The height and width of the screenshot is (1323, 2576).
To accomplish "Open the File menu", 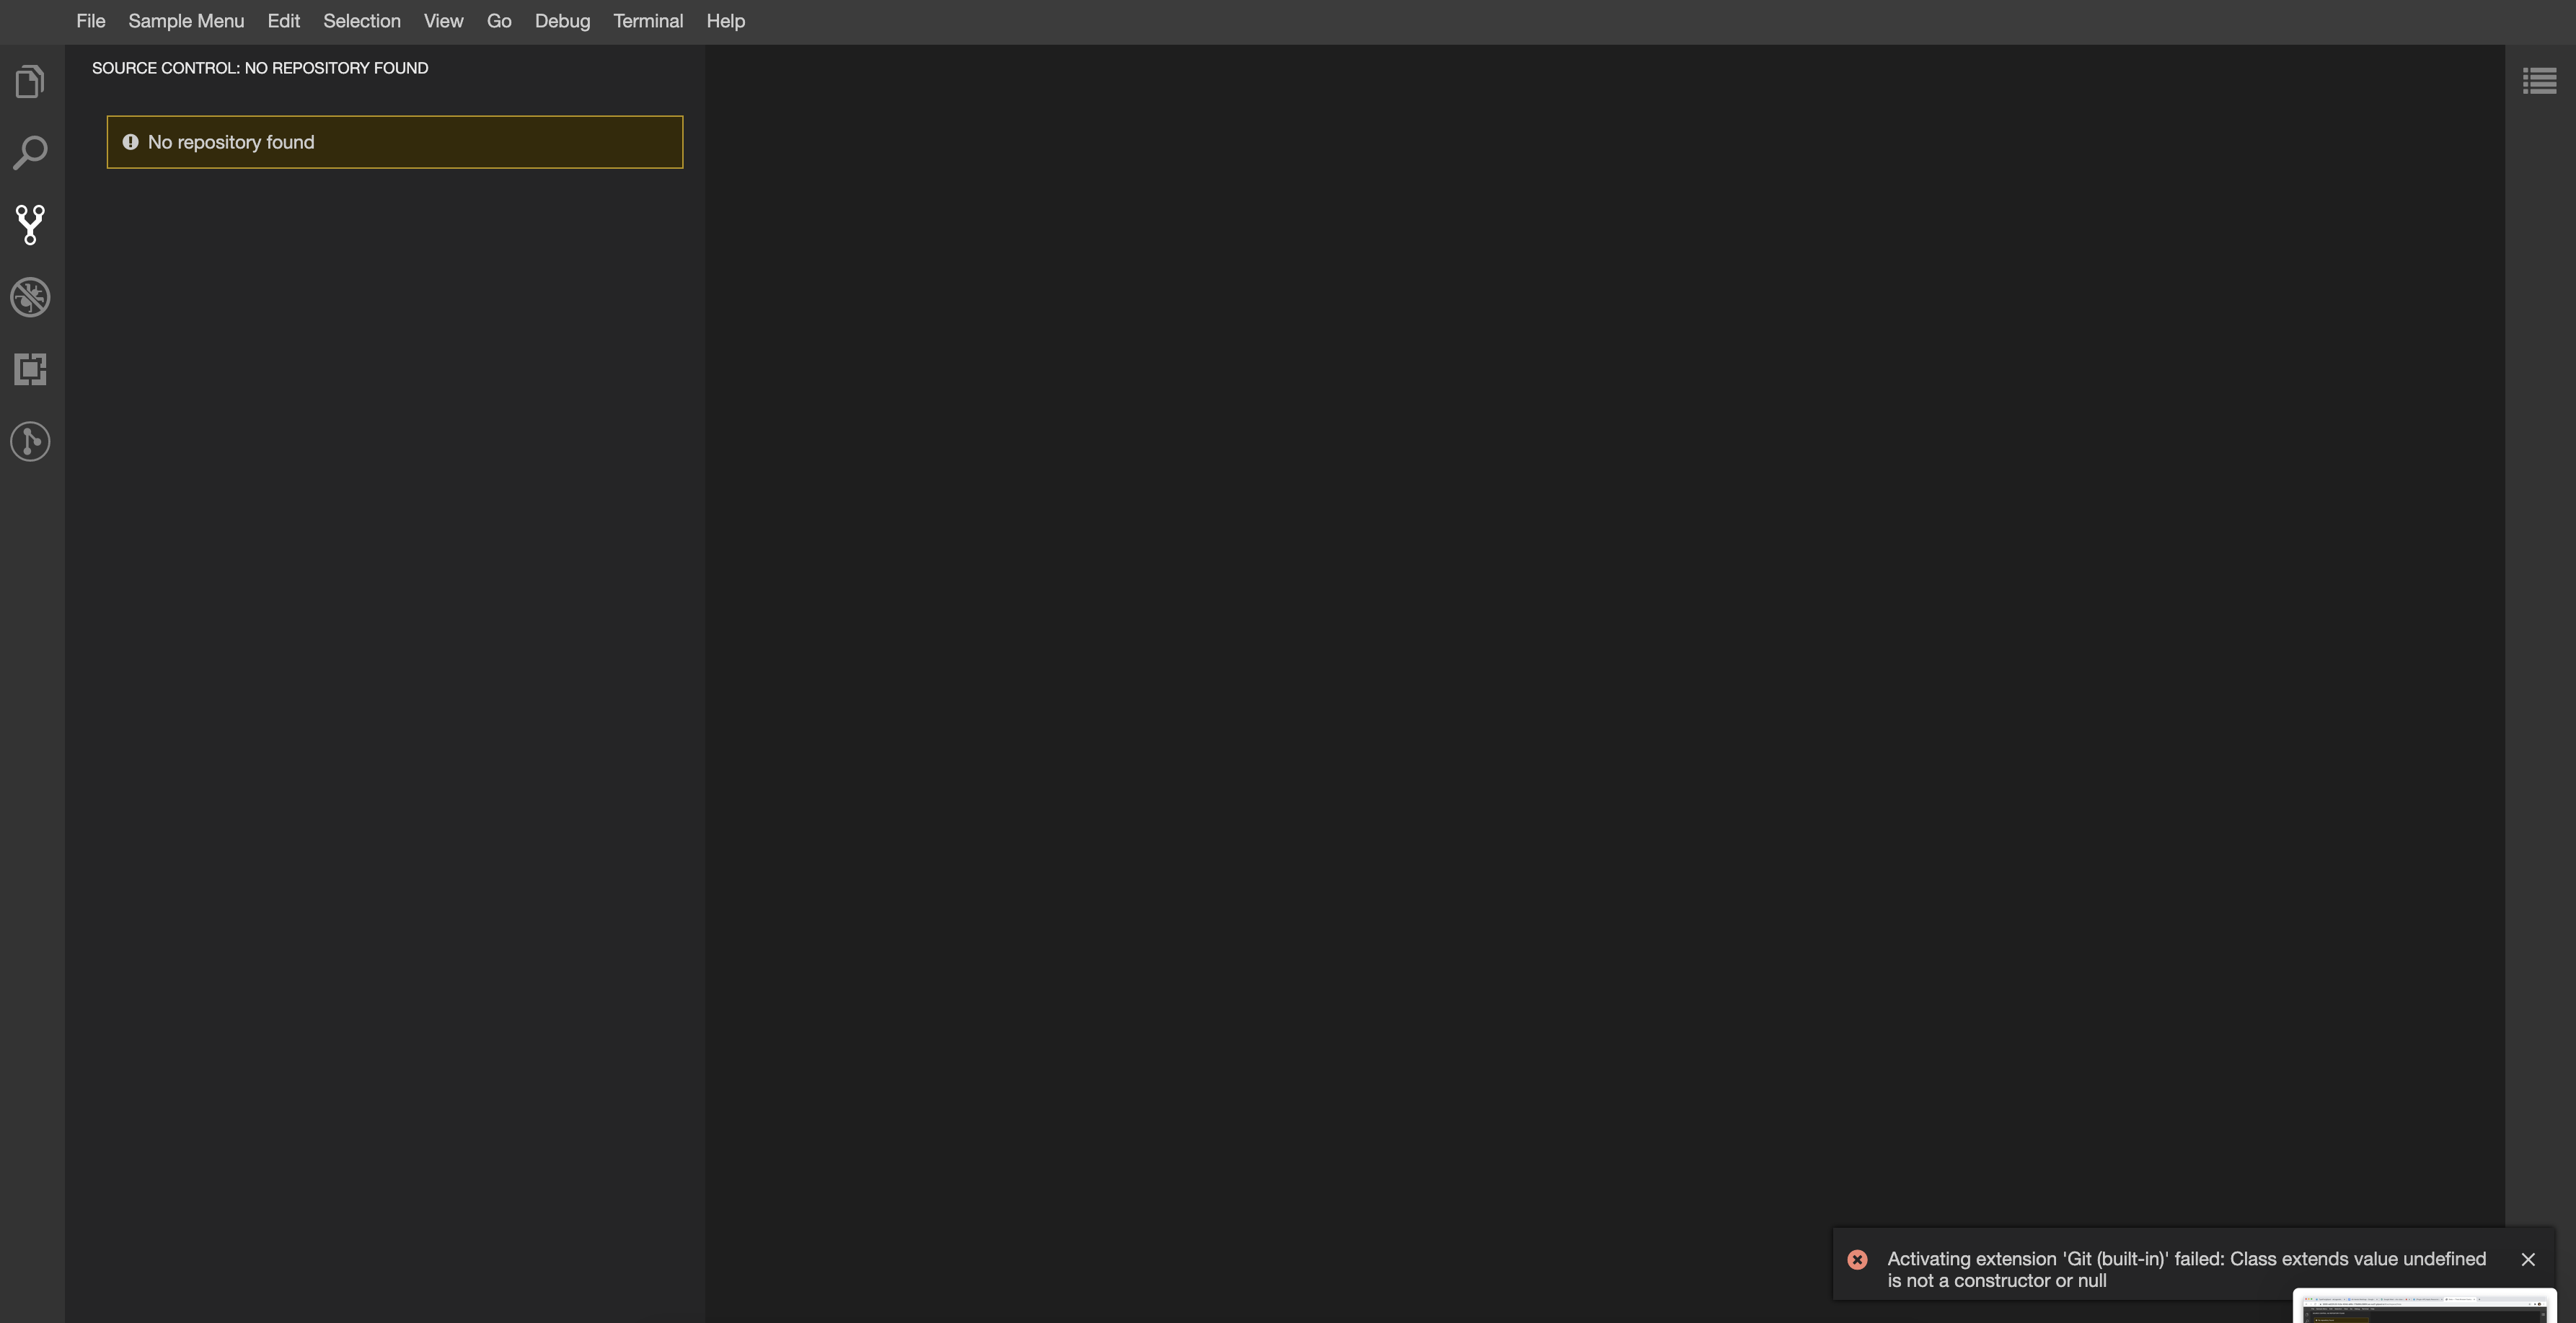I will pyautogui.click(x=91, y=20).
